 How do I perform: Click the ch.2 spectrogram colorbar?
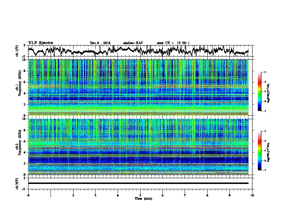pos(259,151)
